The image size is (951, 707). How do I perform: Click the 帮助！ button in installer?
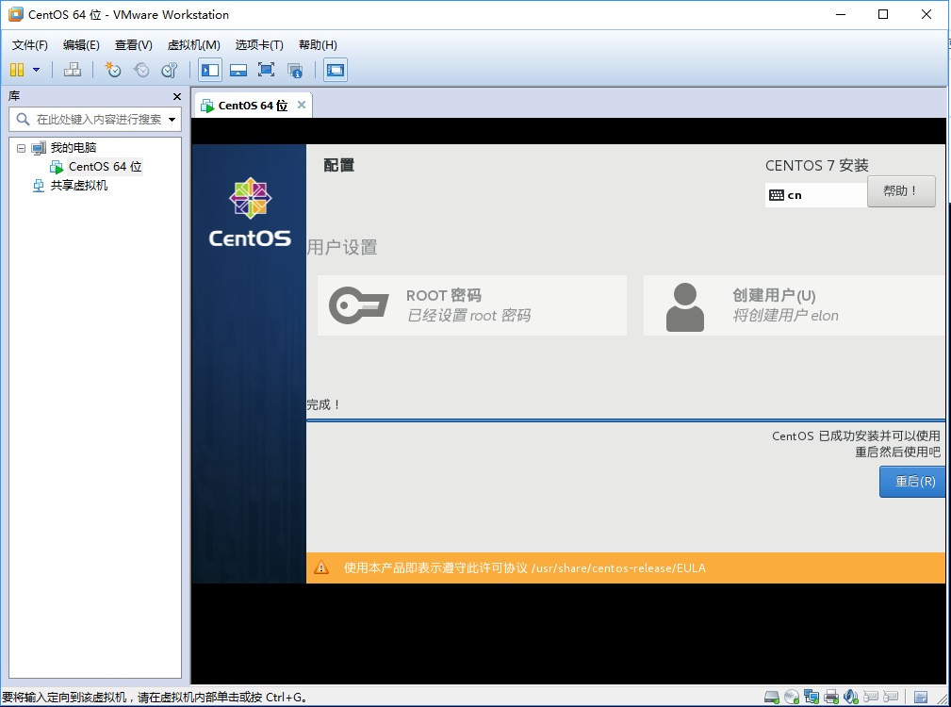pos(901,191)
